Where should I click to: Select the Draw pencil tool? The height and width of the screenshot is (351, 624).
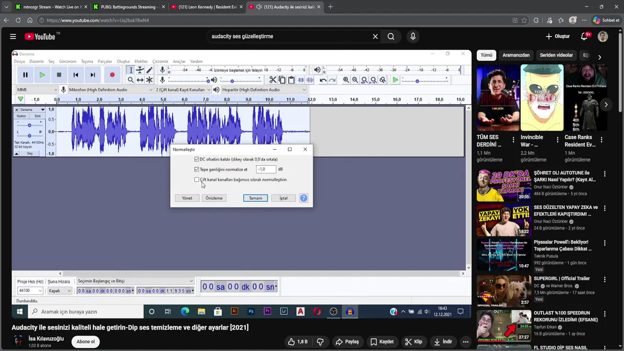(x=150, y=70)
